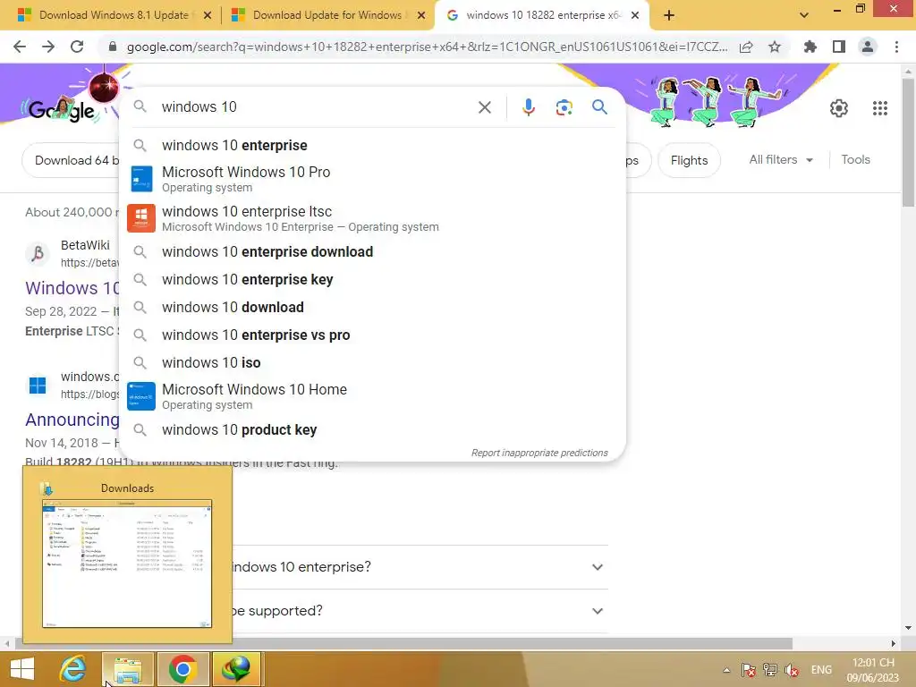Go back to the previous page
Viewport: 916px width, 687px height.
click(20, 47)
